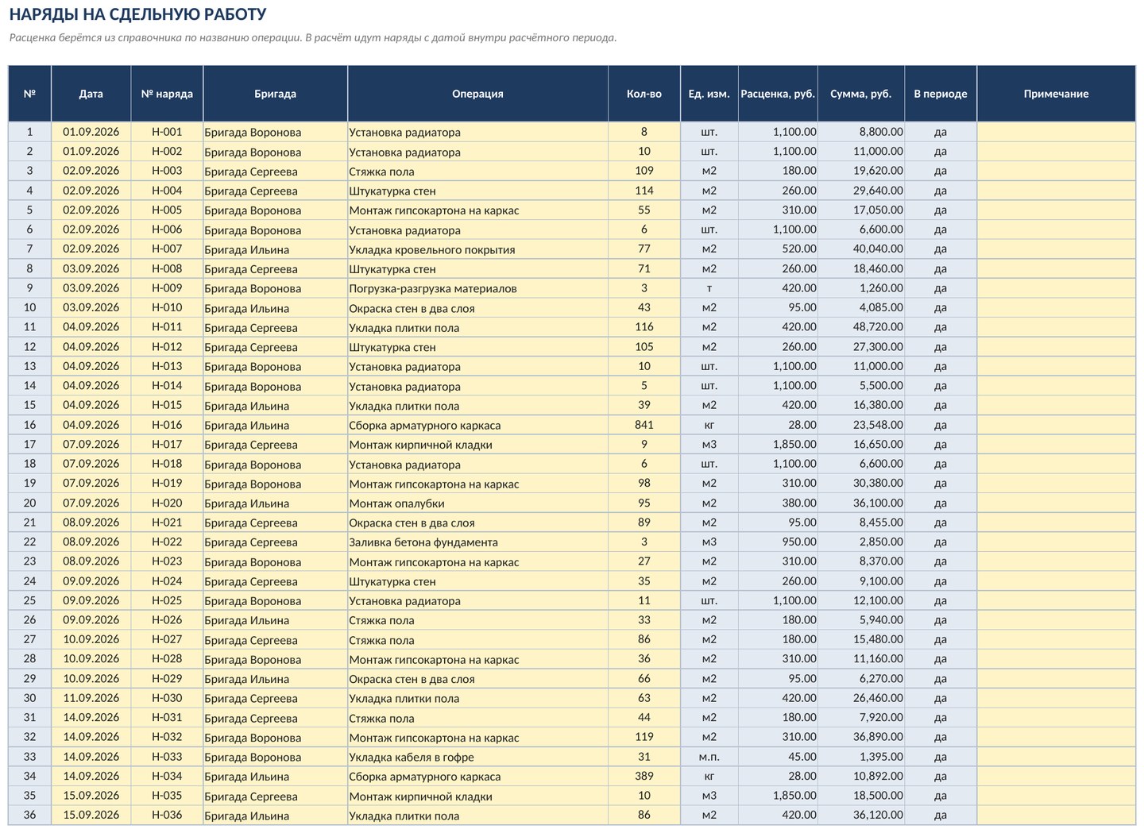Screen dimensions: 1144x833
Task: Click the "Сумма, руб." column header
Action: [x=860, y=94]
